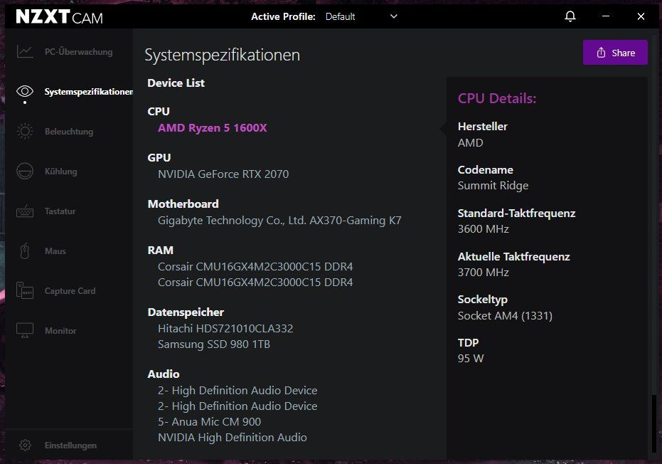Click the Maus mouse icon
662x464 pixels.
tap(25, 251)
